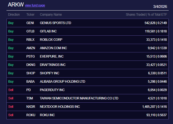Screen dimensions: 173x124
Task: Click the value 93,110 | 0.5637
Action: [x=157, y=115]
